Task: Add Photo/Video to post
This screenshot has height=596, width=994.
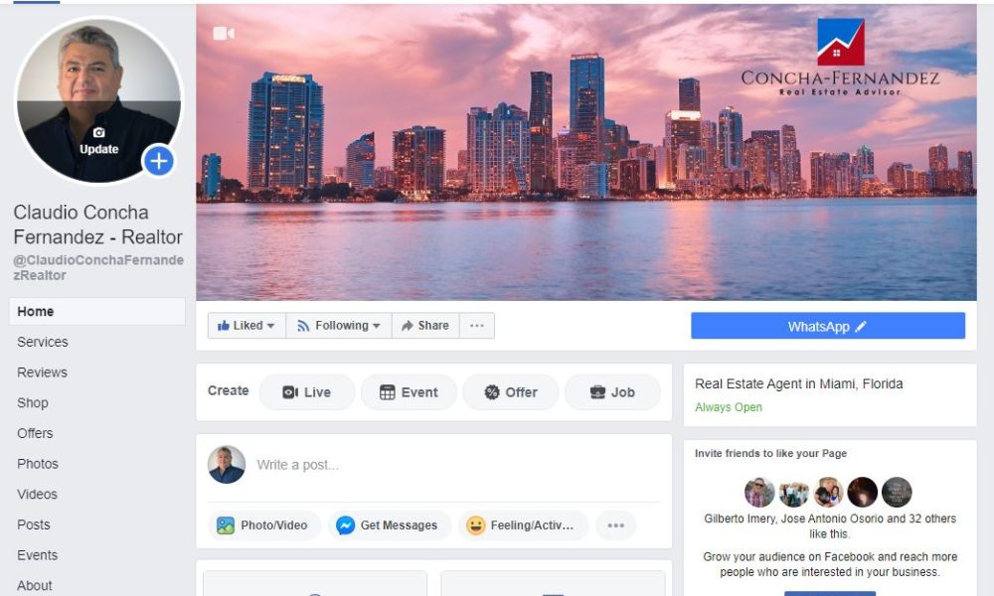Action: point(262,525)
